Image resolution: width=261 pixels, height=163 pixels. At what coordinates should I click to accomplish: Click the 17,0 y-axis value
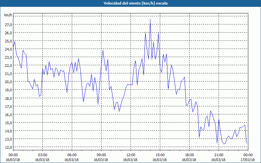click(8, 106)
